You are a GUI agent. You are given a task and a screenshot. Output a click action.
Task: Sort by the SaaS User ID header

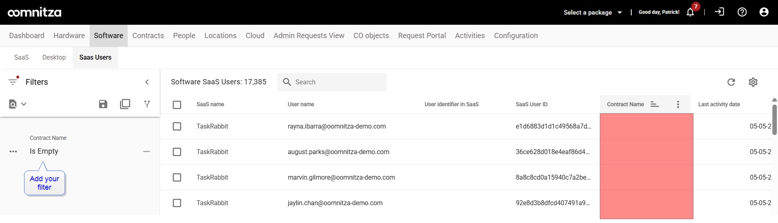[532, 104]
